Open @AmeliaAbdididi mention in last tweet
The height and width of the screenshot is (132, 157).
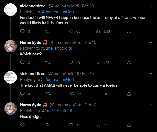click(56, 111)
